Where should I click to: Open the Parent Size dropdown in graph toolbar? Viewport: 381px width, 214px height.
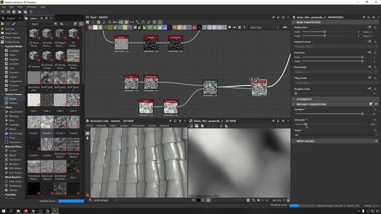(264, 27)
